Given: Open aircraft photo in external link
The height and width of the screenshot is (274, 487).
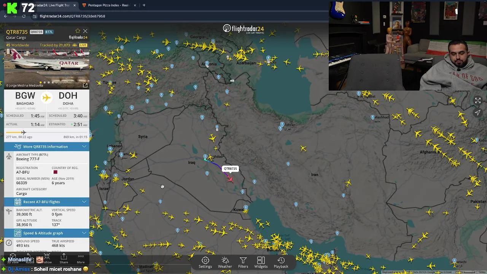Looking at the screenshot, I should pos(85,85).
